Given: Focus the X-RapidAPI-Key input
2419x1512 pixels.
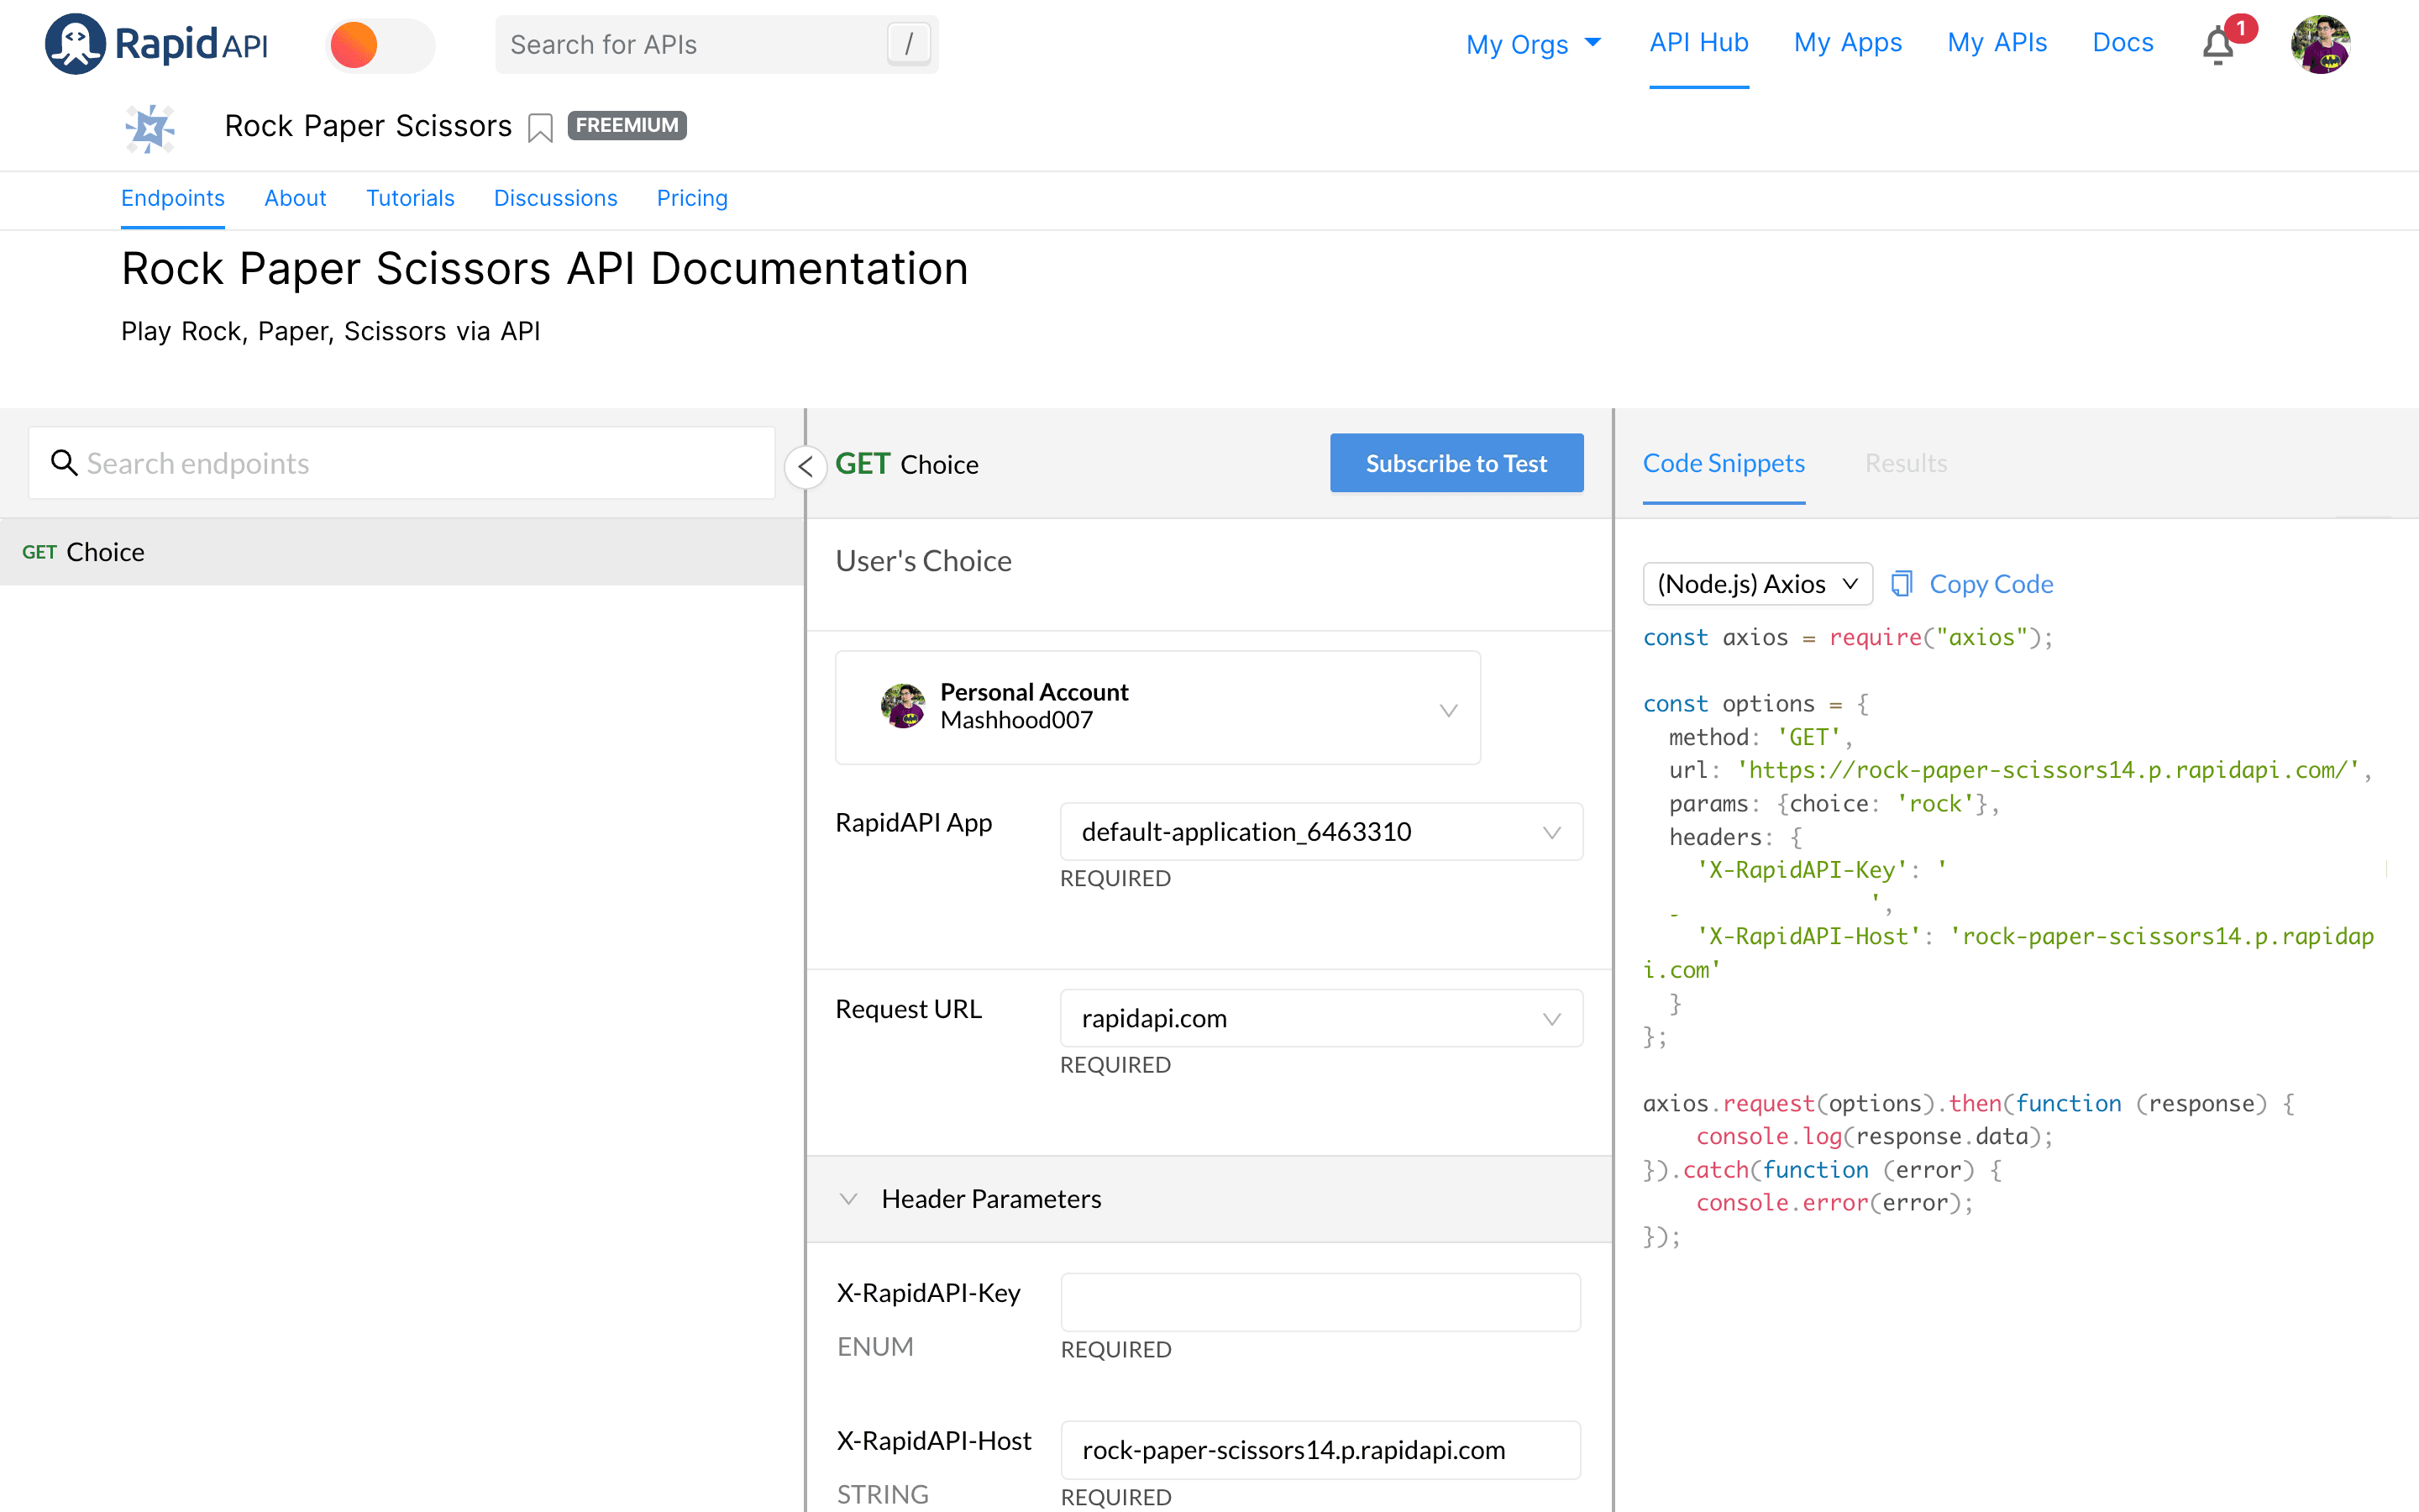Looking at the screenshot, I should pyautogui.click(x=1320, y=1302).
